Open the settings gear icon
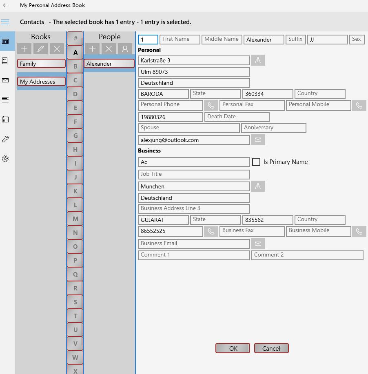Screen dimensions: 368x374 pos(5,159)
